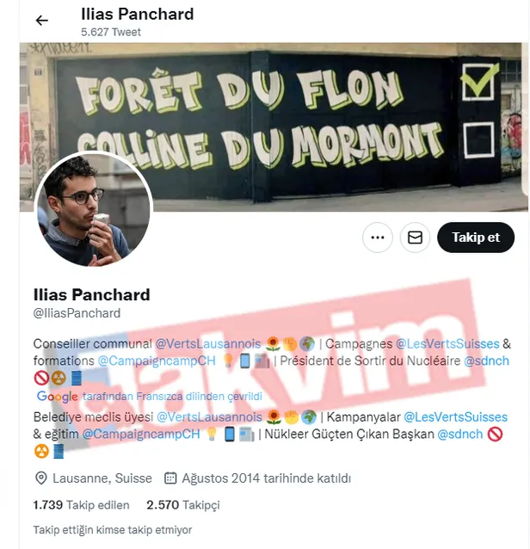The image size is (530, 549).
Task: Open the @sdnch mention after Nucléaire
Action: tap(486, 361)
